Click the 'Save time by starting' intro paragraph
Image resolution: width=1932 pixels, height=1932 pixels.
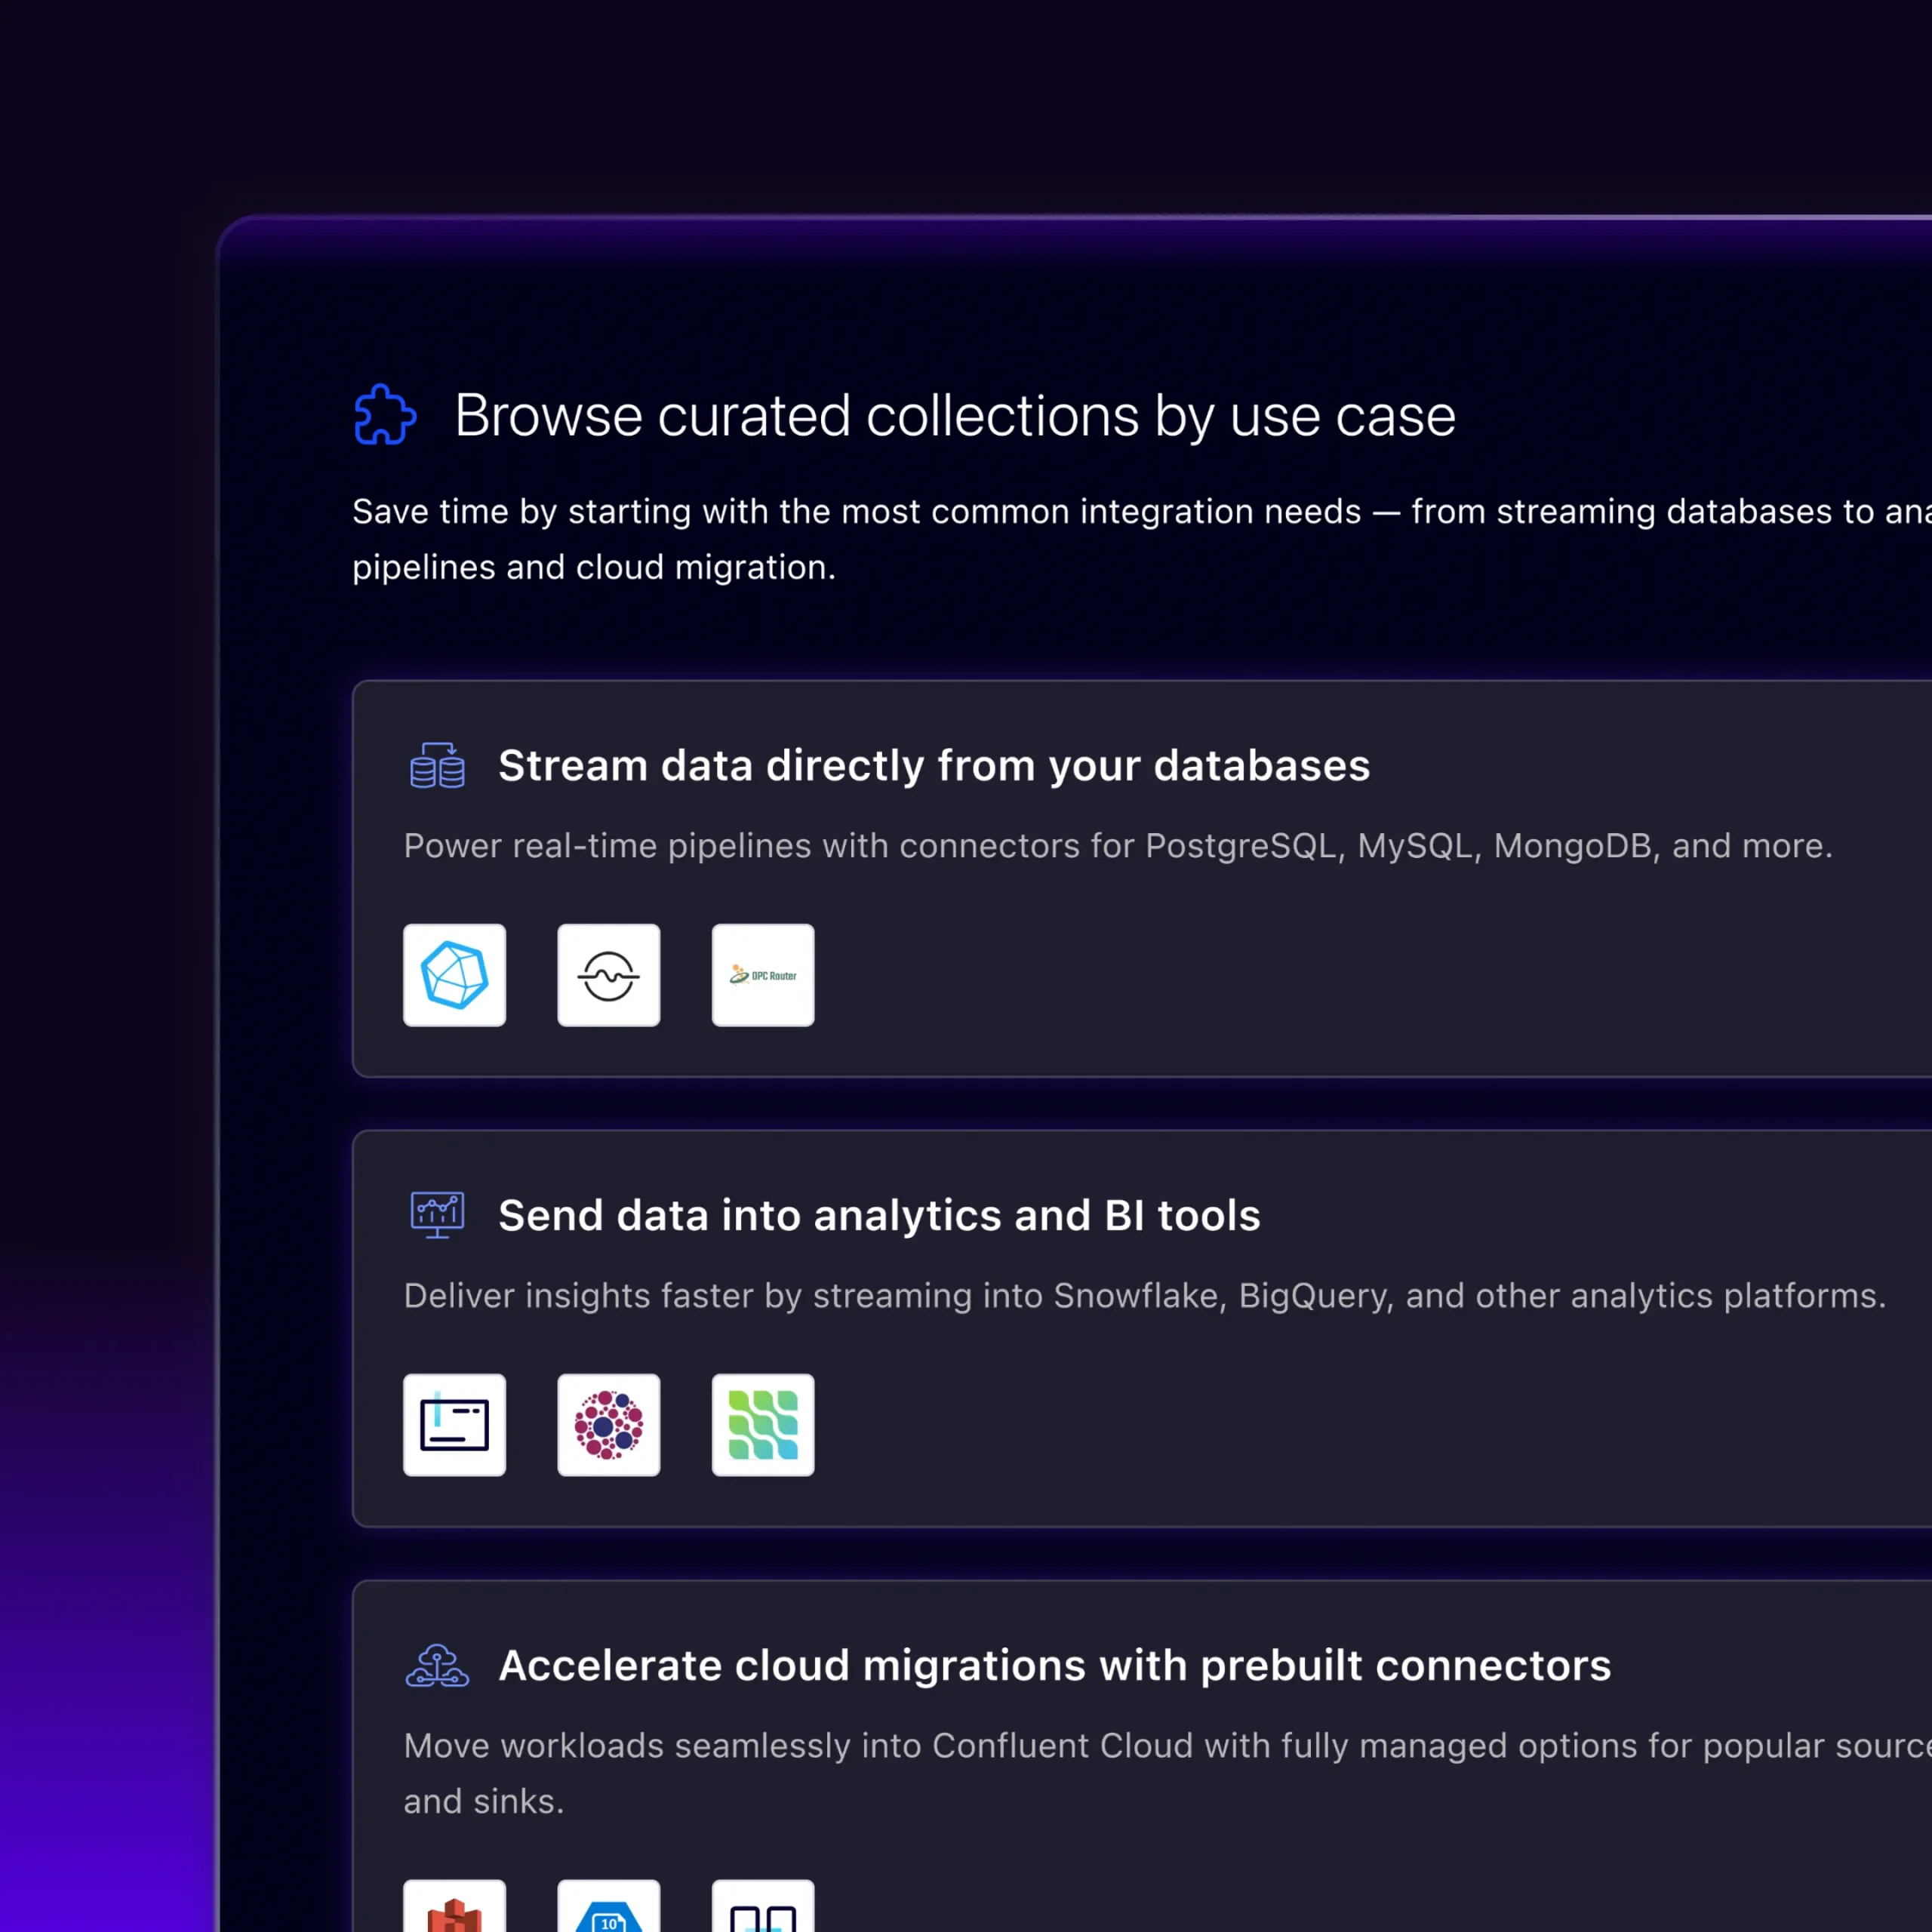coord(1142,539)
